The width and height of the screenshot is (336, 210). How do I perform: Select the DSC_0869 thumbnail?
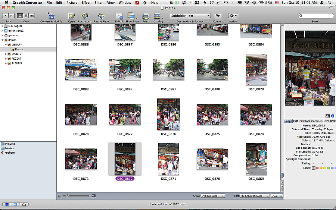[x=256, y=159]
